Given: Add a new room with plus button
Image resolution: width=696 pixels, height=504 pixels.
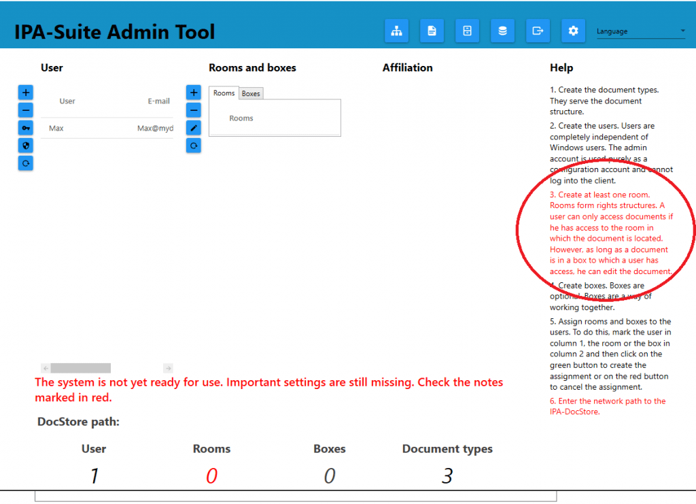Looking at the screenshot, I should [x=194, y=93].
